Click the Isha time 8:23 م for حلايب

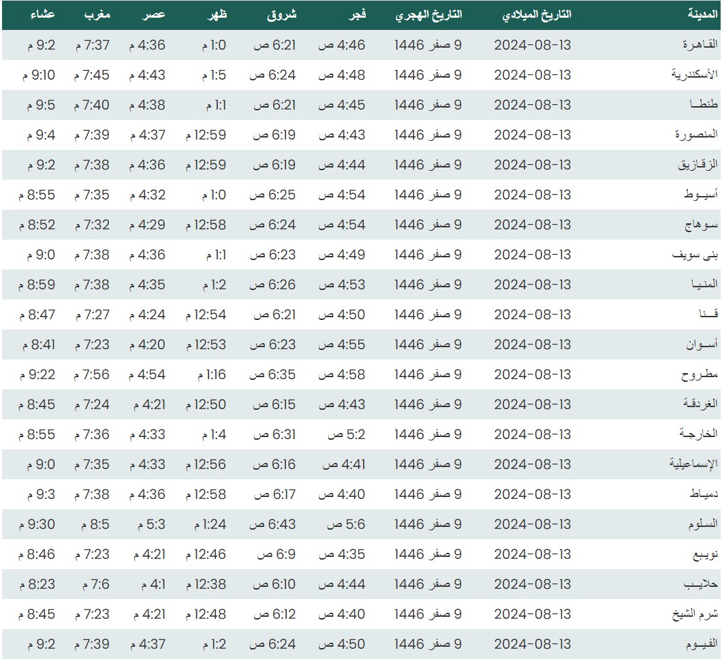(x=38, y=584)
